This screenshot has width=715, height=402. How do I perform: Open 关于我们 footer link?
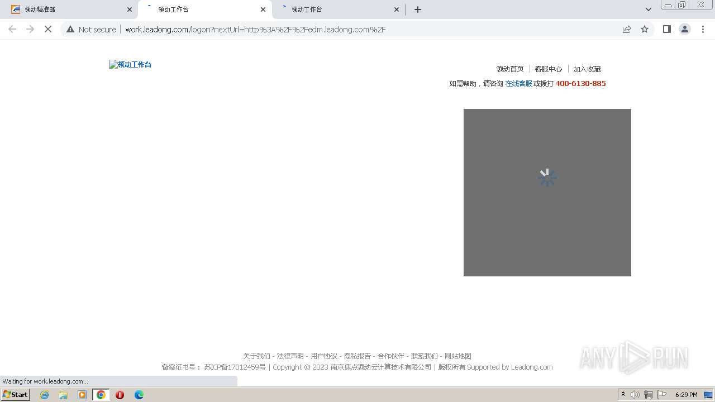[256, 356]
